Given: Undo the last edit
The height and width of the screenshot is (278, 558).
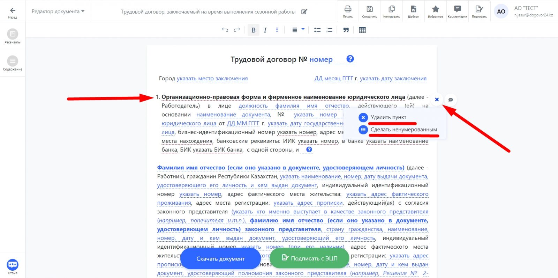Looking at the screenshot, I should click(225, 30).
